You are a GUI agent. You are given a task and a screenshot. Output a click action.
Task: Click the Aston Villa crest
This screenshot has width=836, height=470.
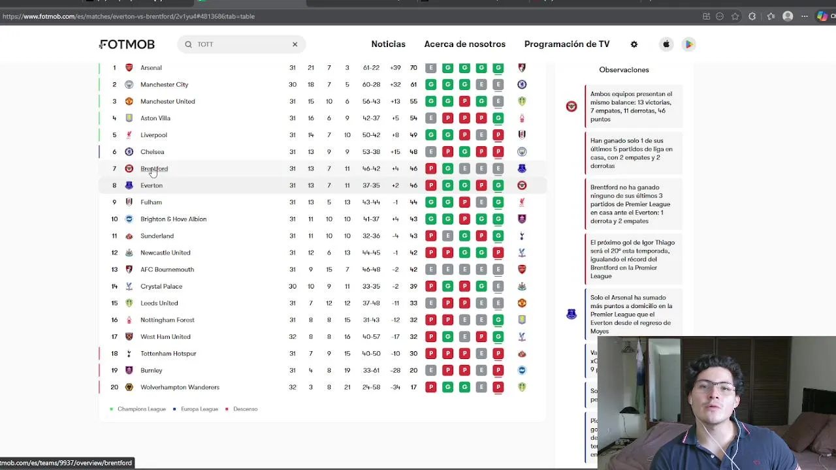pyautogui.click(x=129, y=118)
